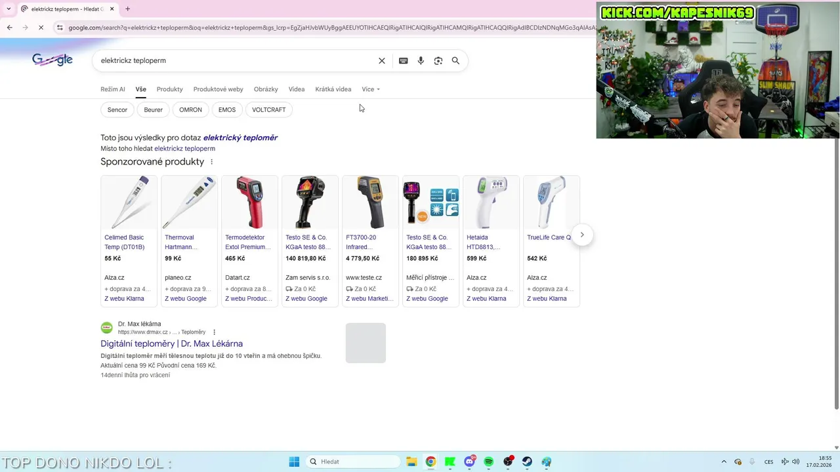Open more options for Sponzorované produkty

(x=211, y=162)
